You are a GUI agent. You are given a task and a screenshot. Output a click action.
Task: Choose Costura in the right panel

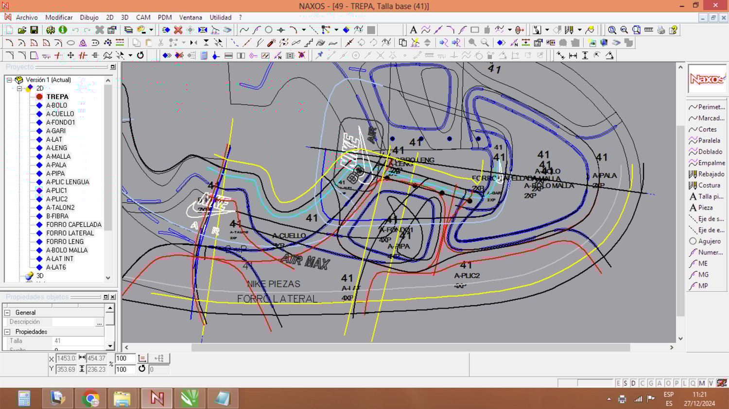[704, 185]
